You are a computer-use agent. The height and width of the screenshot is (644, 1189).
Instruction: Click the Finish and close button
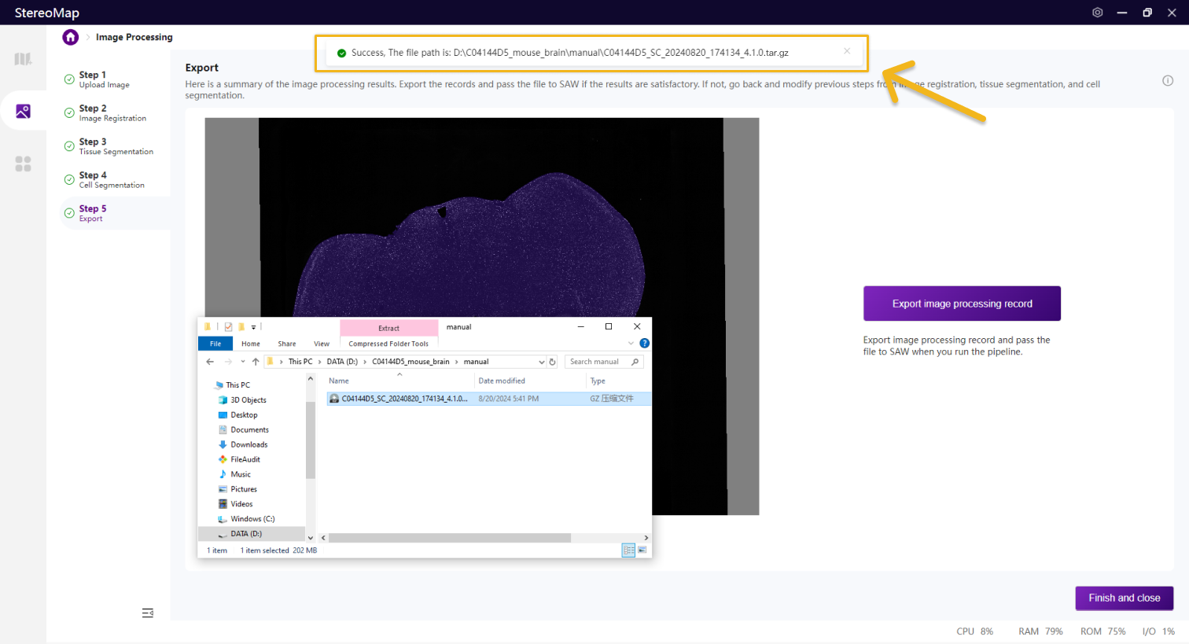[x=1124, y=598]
